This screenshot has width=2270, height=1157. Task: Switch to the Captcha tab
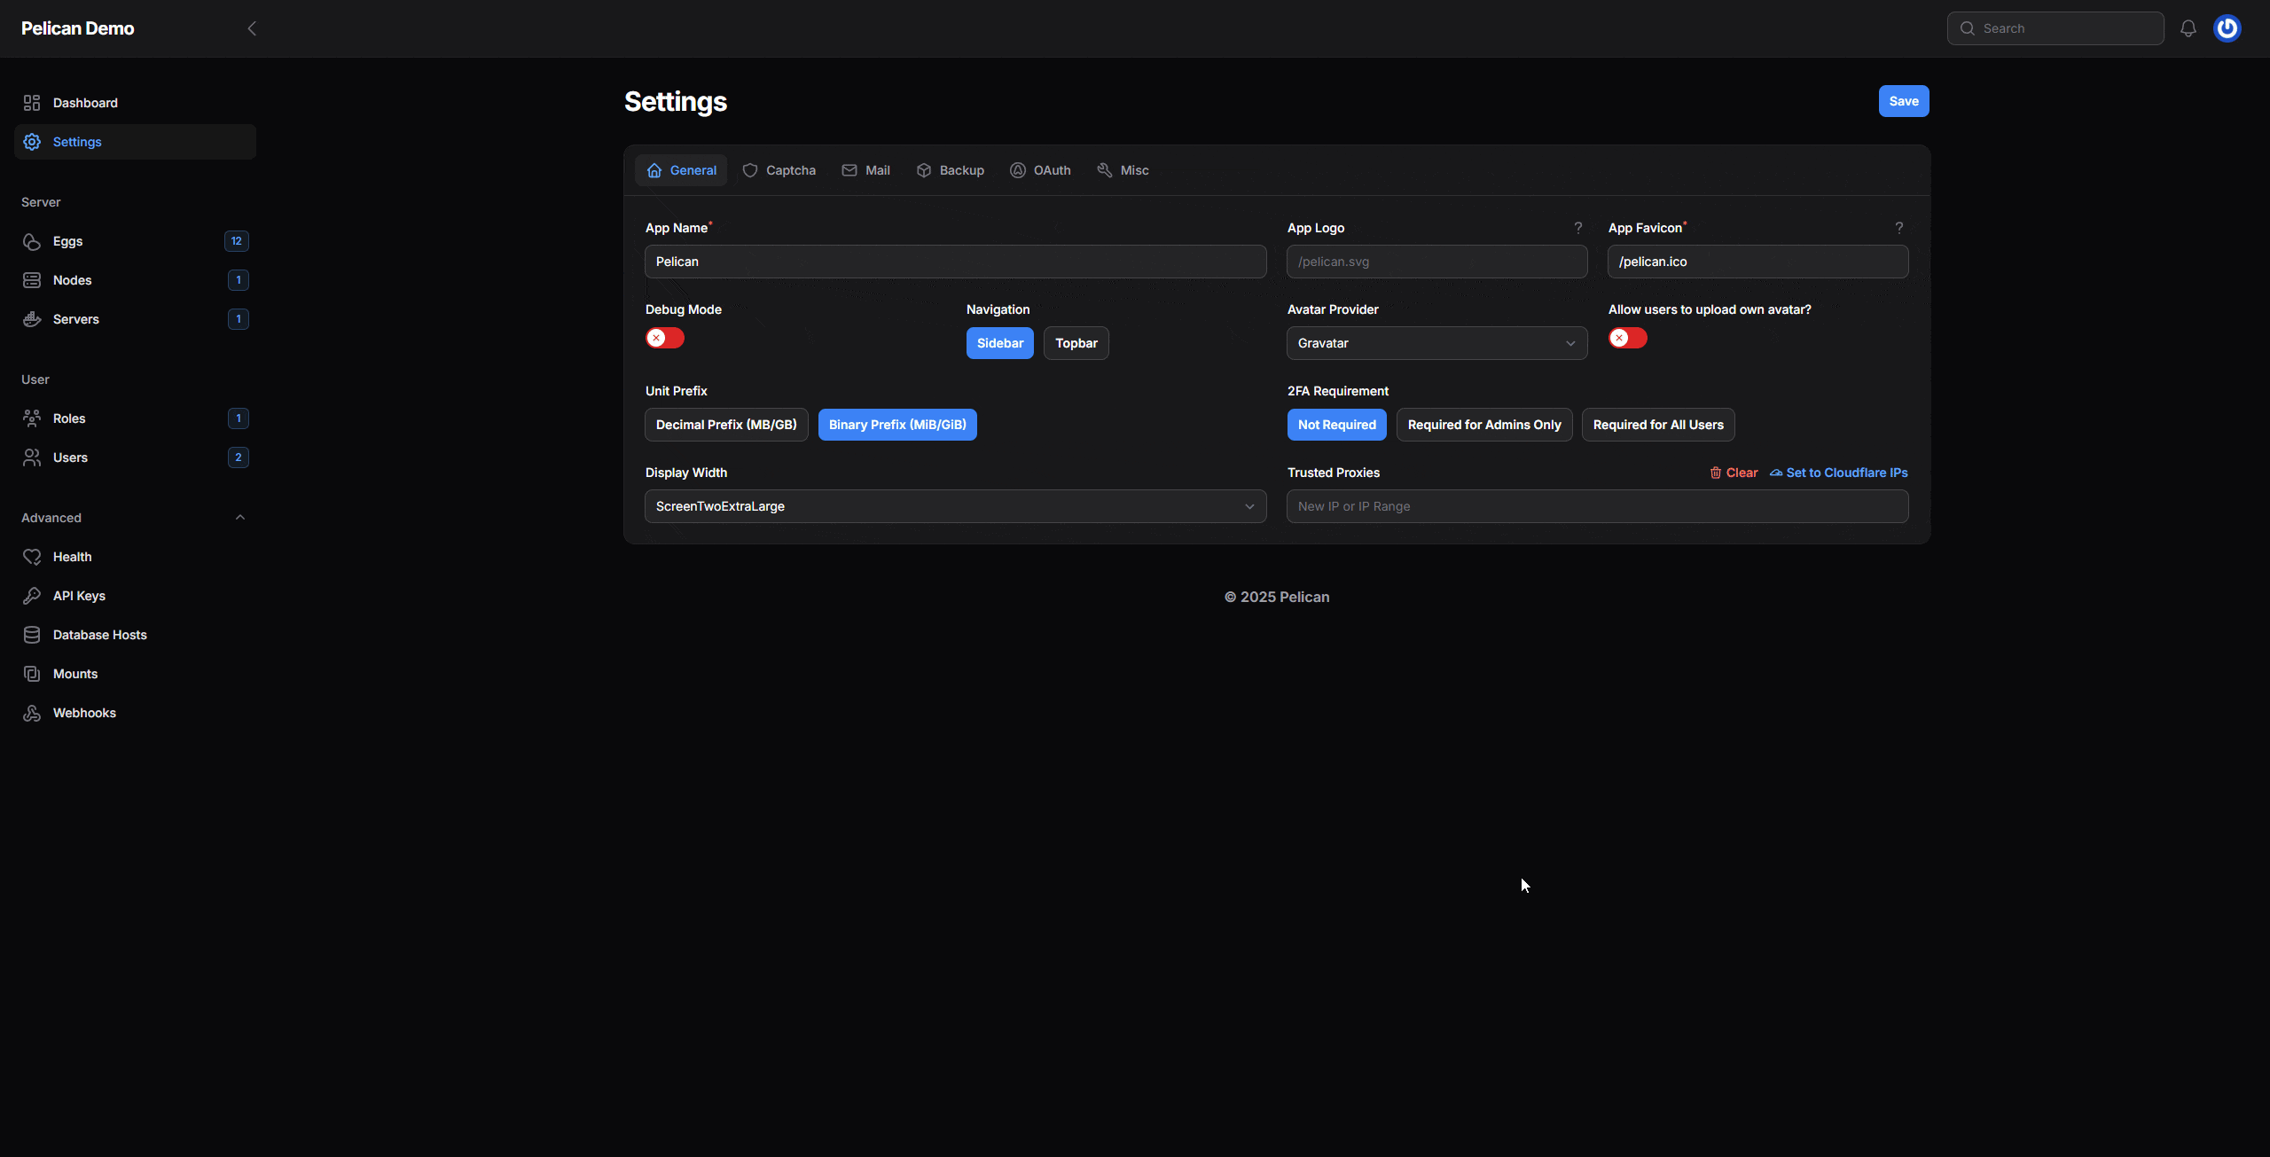(779, 170)
